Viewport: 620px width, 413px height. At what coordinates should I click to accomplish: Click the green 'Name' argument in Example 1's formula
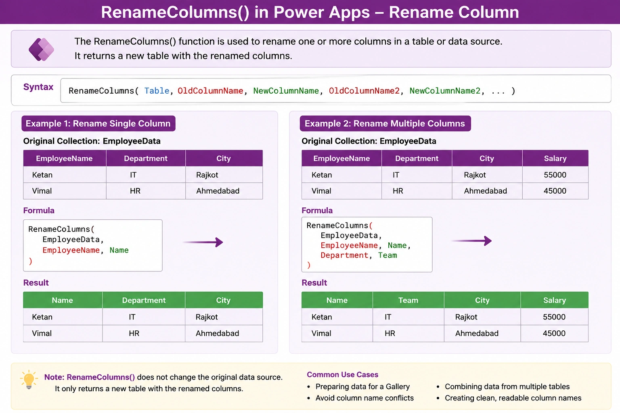pyautogui.click(x=119, y=250)
